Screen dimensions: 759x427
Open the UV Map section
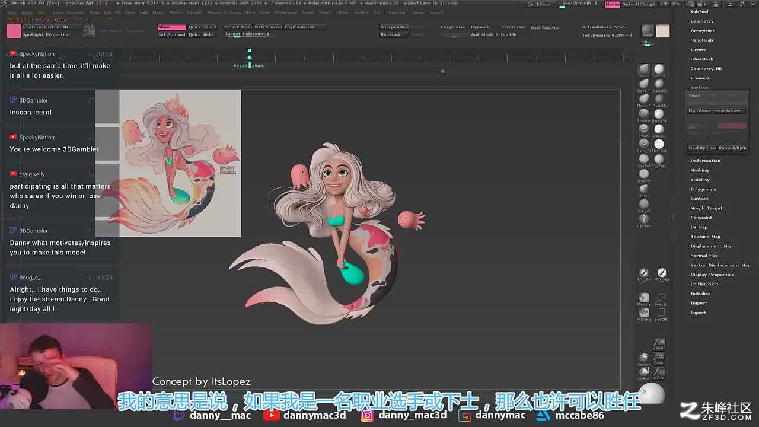pos(699,227)
